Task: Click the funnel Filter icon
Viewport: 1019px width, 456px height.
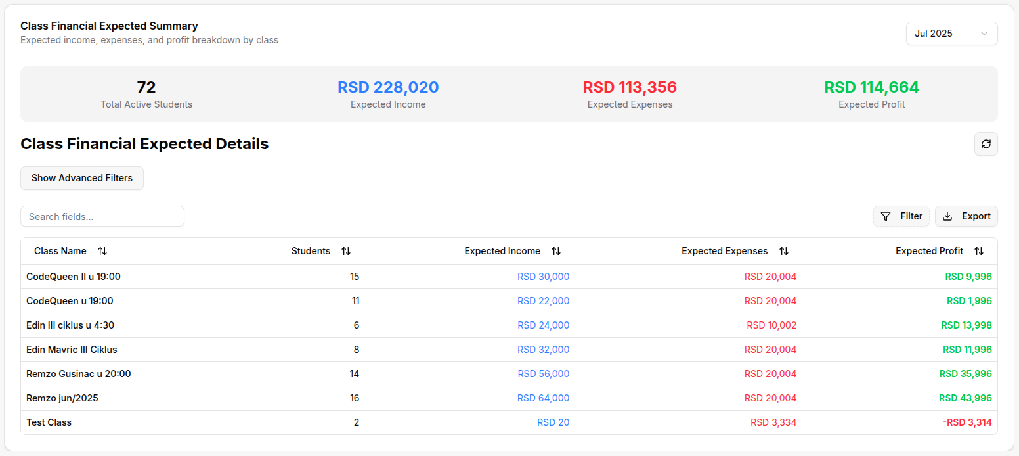Action: tap(886, 216)
